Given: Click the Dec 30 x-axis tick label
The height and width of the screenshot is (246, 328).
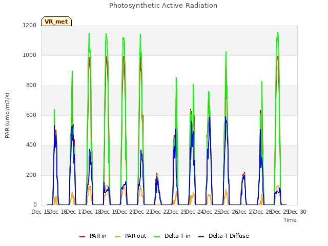Looking at the screenshot, I should [x=297, y=212].
